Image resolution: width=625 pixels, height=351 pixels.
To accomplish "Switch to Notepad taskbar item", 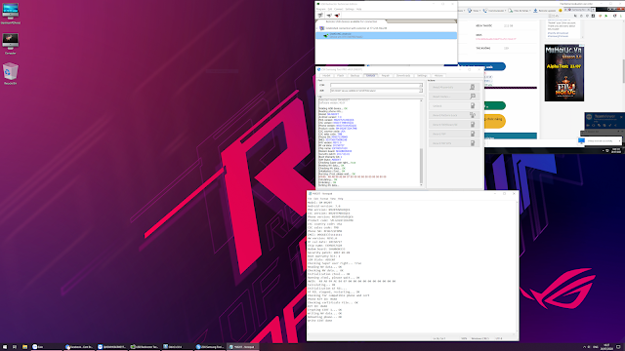I will point(243,347).
